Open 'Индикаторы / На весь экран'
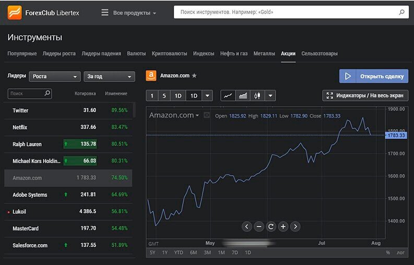This screenshot has height=265, width=414. click(365, 96)
